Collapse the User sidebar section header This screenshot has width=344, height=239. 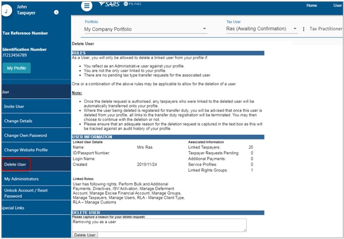[x=36, y=92]
